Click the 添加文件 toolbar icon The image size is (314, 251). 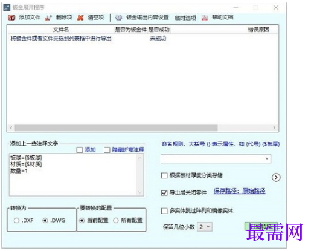click(x=11, y=18)
